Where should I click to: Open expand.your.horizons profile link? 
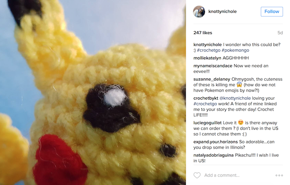tap(215, 142)
